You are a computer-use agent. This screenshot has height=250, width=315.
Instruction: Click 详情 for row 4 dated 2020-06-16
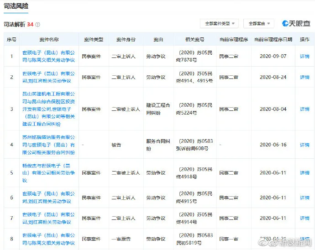coord(304,145)
